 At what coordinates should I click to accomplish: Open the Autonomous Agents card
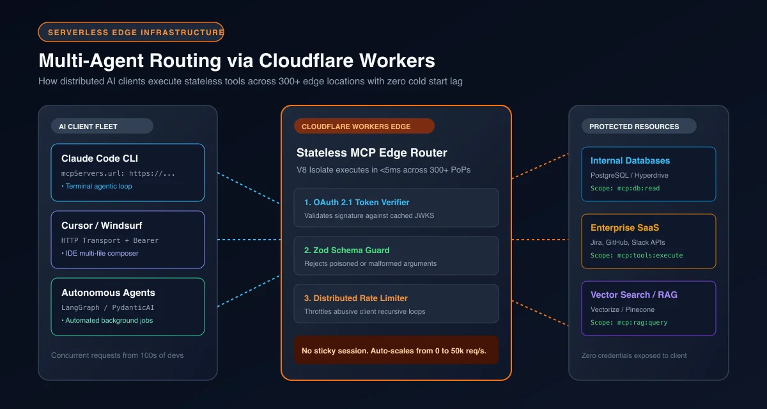(x=128, y=307)
